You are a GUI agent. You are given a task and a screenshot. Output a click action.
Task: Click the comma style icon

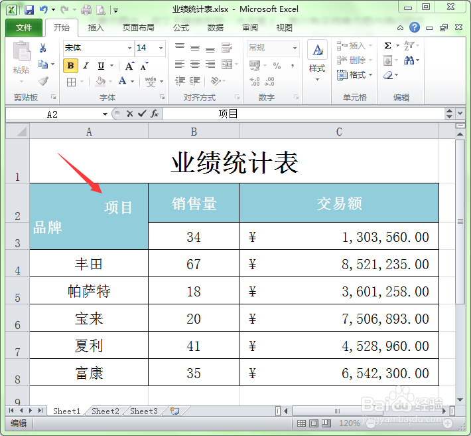(x=293, y=66)
